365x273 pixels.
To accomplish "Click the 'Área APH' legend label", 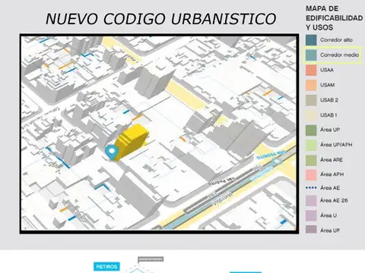I will [x=332, y=174].
